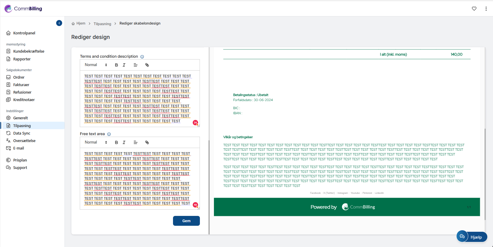
Task: Click info icon next to Free text area
Action: 109,134
